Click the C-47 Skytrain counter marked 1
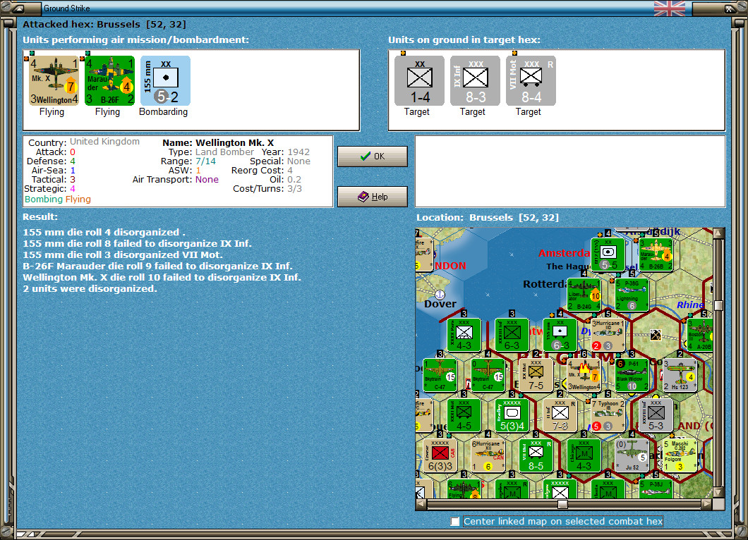 tap(440, 375)
